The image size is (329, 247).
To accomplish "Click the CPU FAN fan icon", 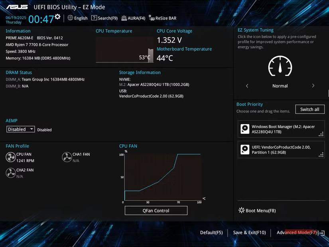I will (x=11, y=157).
